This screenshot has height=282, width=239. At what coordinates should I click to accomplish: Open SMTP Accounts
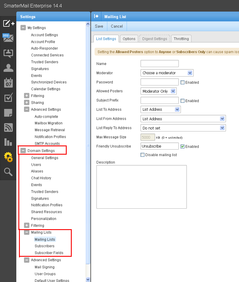coord(47,143)
